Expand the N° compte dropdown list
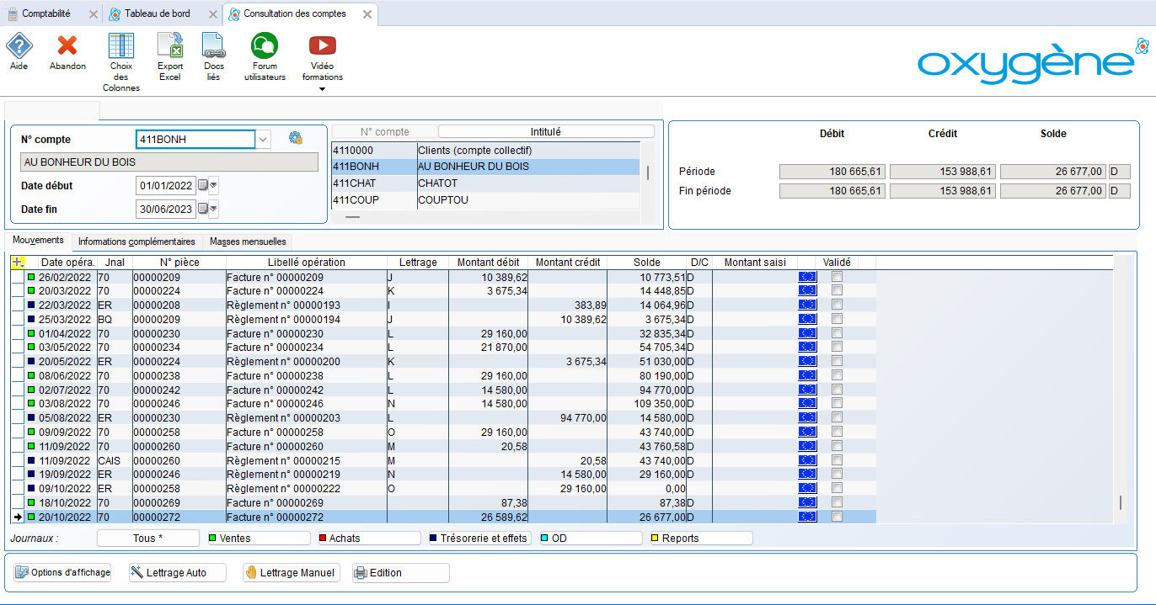 (x=264, y=140)
